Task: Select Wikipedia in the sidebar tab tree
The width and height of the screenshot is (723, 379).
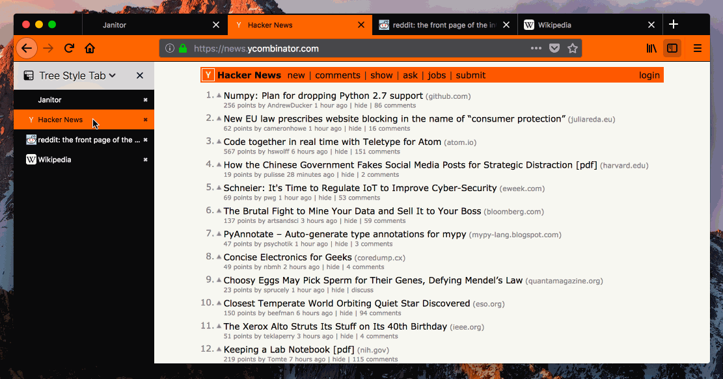Action: 84,160
